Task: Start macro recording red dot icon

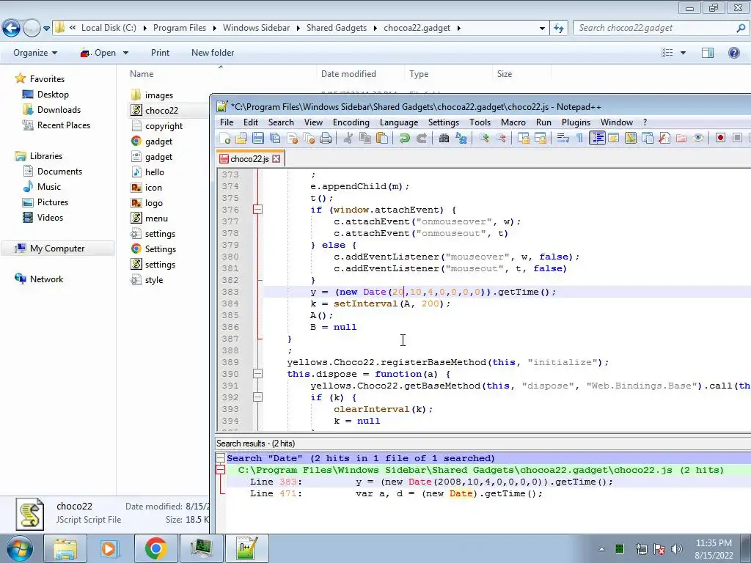Action: (720, 139)
